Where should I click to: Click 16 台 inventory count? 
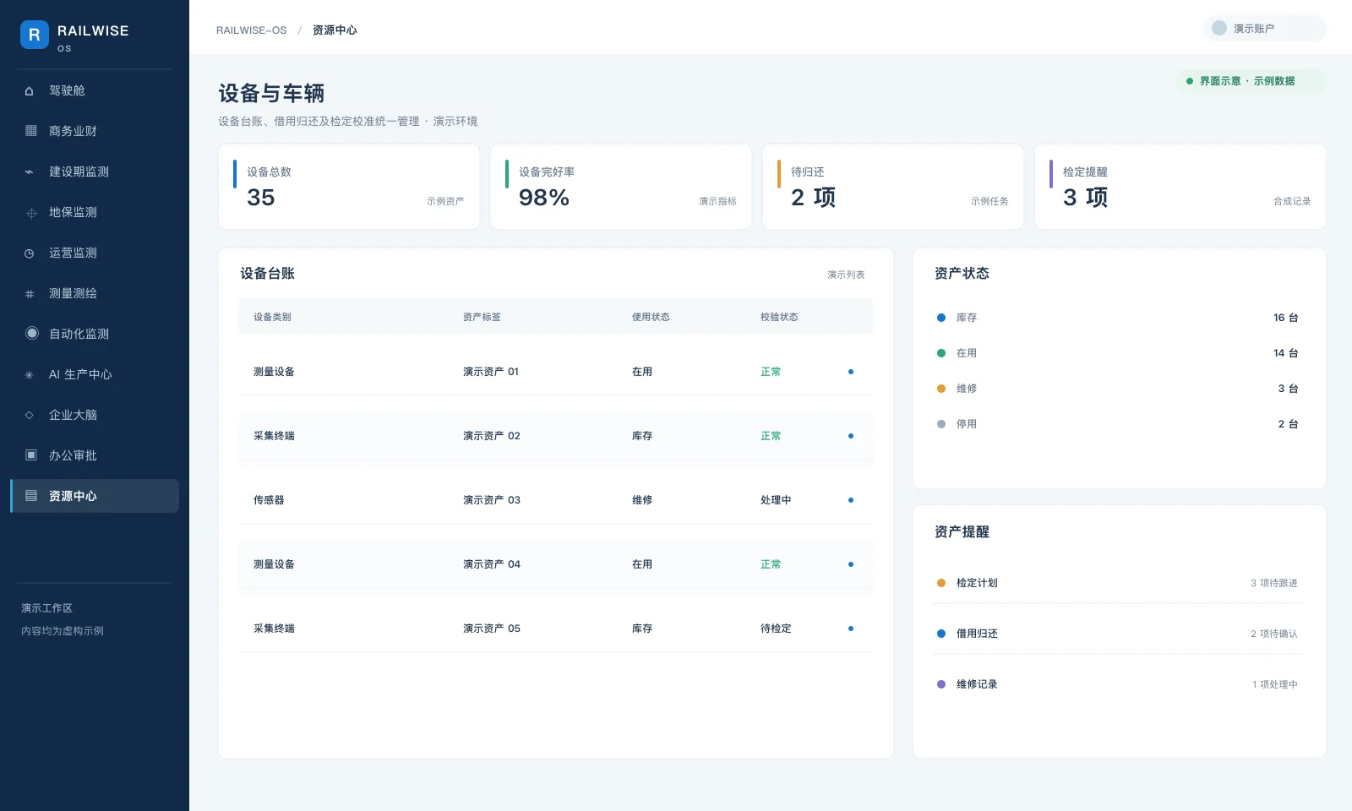click(1285, 318)
